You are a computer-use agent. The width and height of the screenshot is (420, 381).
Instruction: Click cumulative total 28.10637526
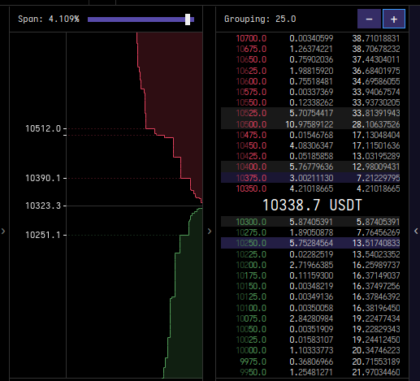click(376, 124)
